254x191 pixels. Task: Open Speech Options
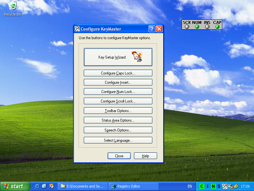tap(118, 130)
